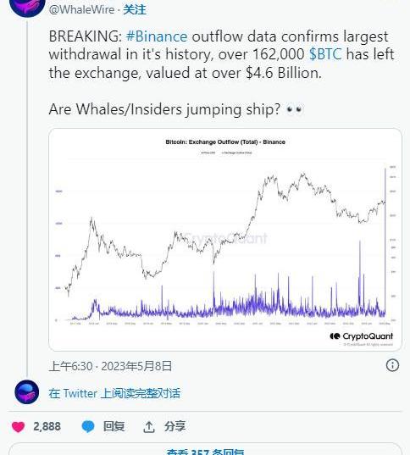Click the share upload arrow icon
410x455 pixels.
pyautogui.click(x=149, y=427)
